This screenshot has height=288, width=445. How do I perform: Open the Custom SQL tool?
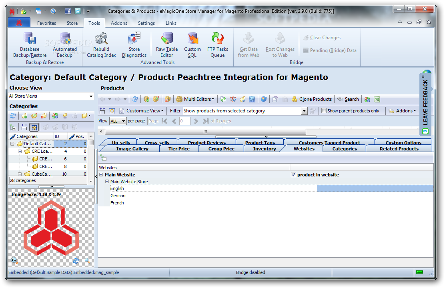pos(192,45)
